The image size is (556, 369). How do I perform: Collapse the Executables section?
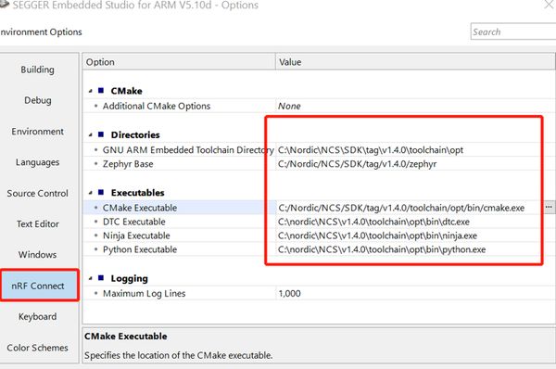(91, 193)
